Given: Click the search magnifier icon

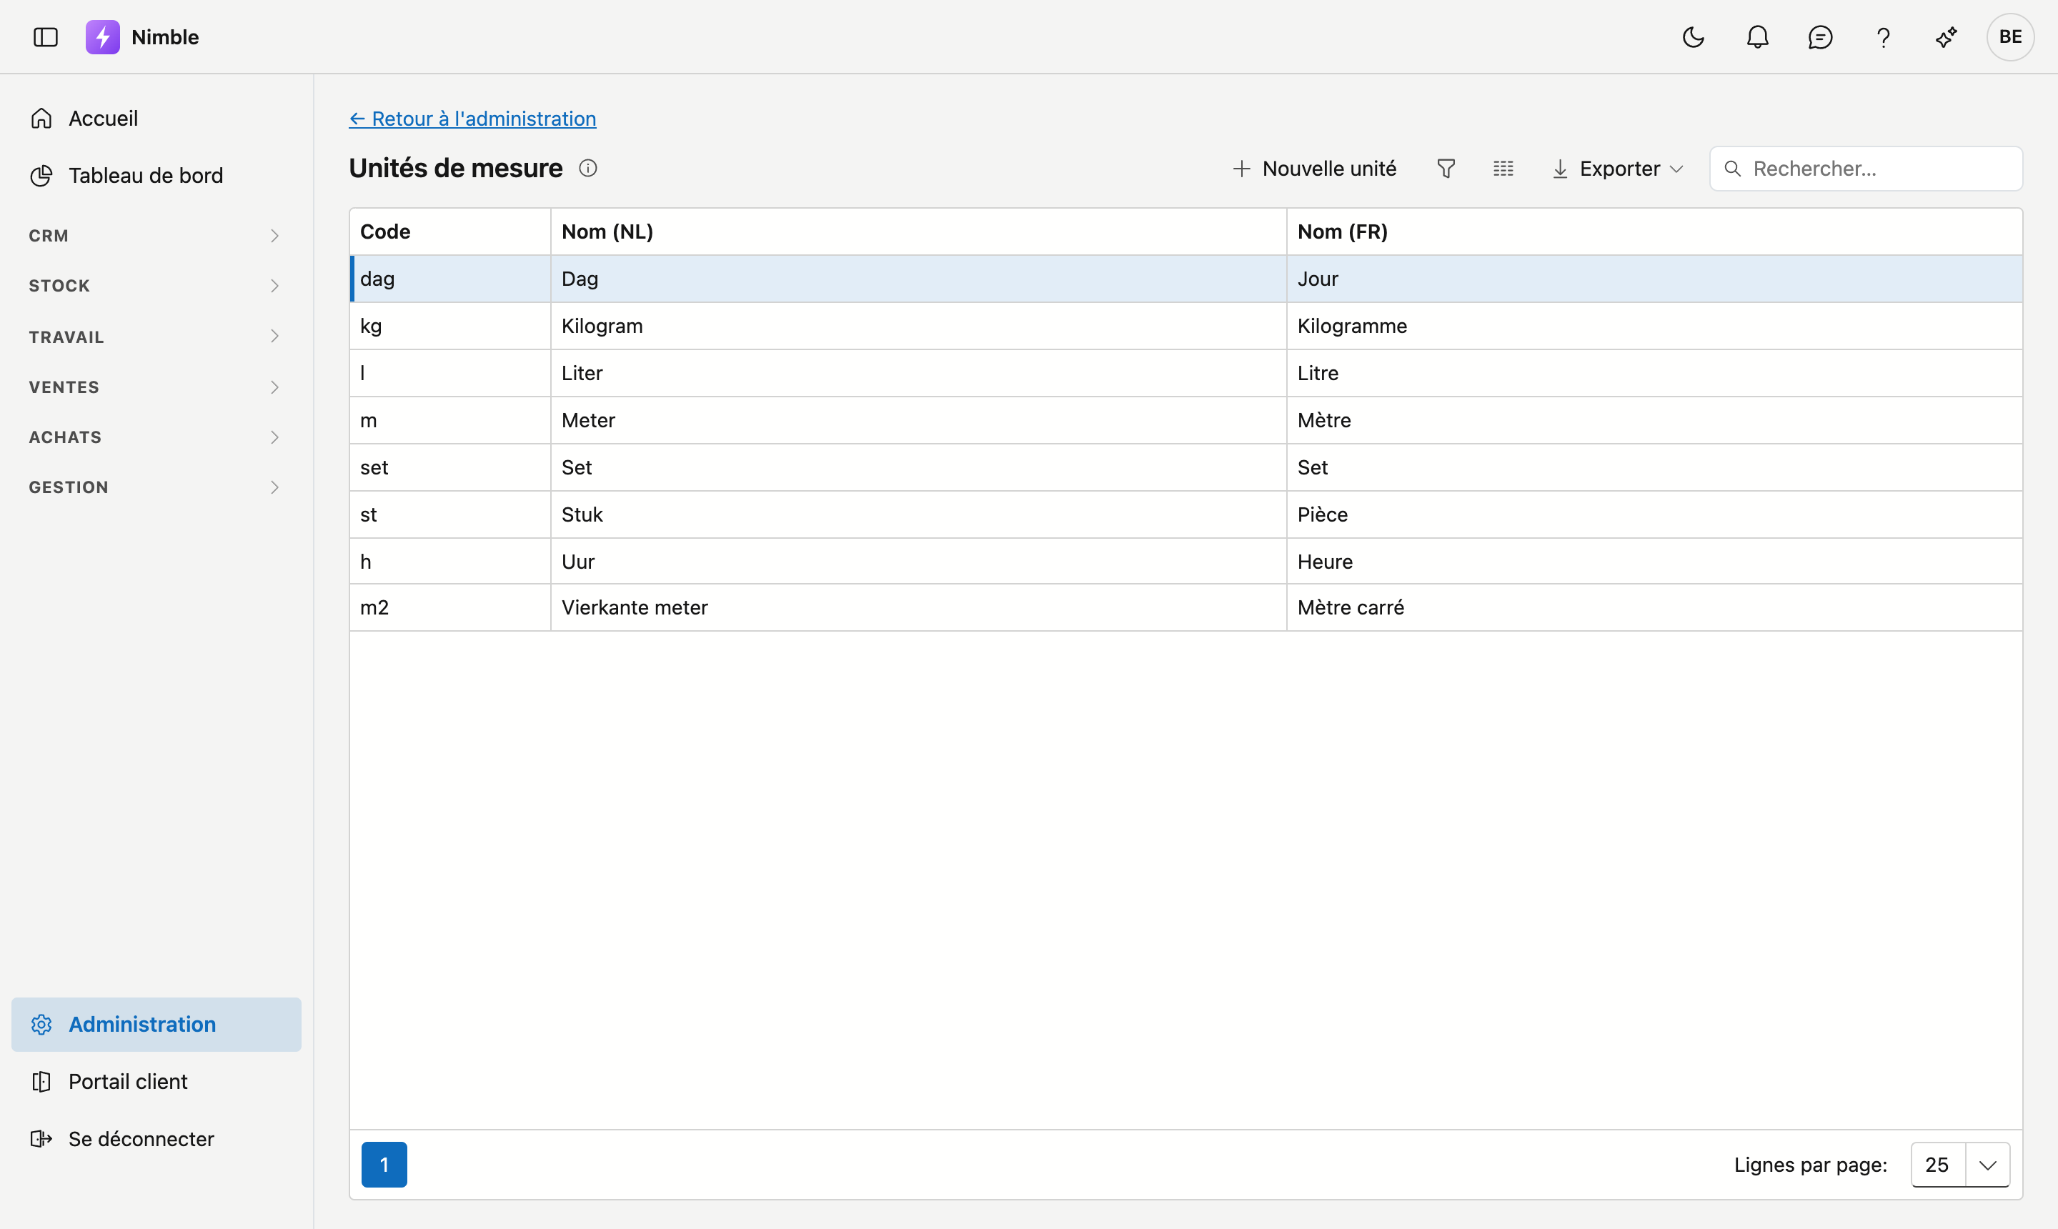Looking at the screenshot, I should click(1731, 169).
